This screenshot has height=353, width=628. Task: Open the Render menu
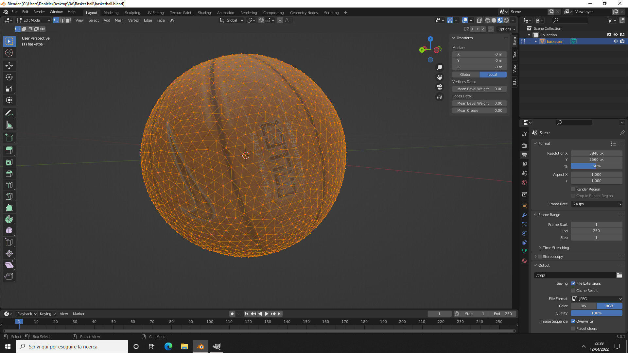39,12
